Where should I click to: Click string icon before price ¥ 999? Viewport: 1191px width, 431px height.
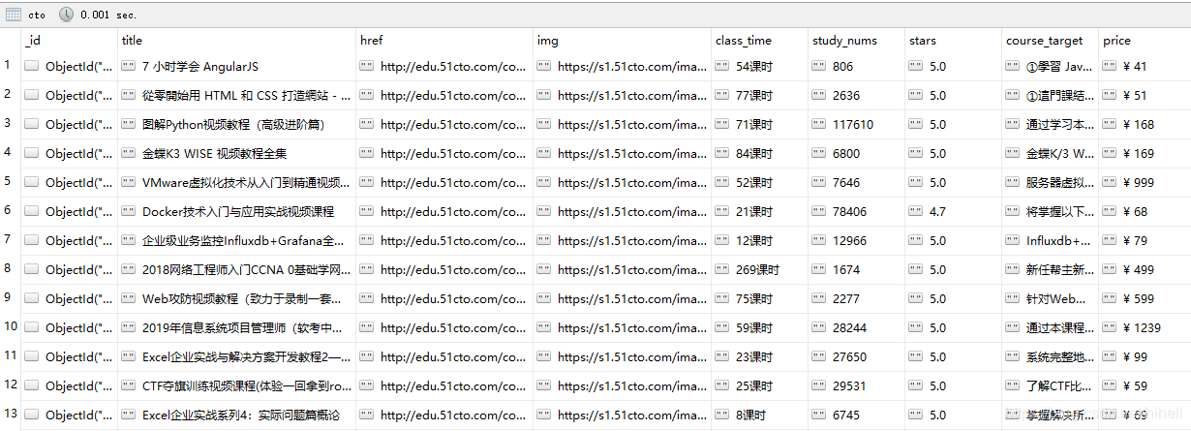pyautogui.click(x=1110, y=183)
